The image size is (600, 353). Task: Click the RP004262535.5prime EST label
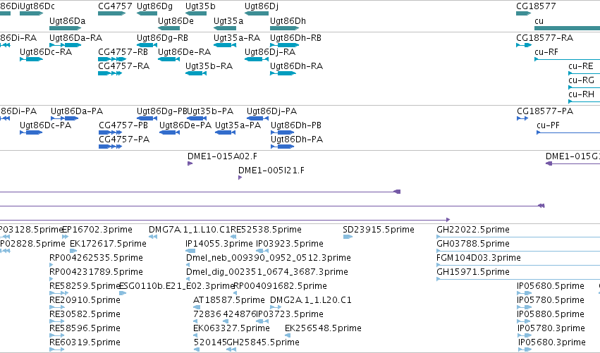click(x=96, y=258)
